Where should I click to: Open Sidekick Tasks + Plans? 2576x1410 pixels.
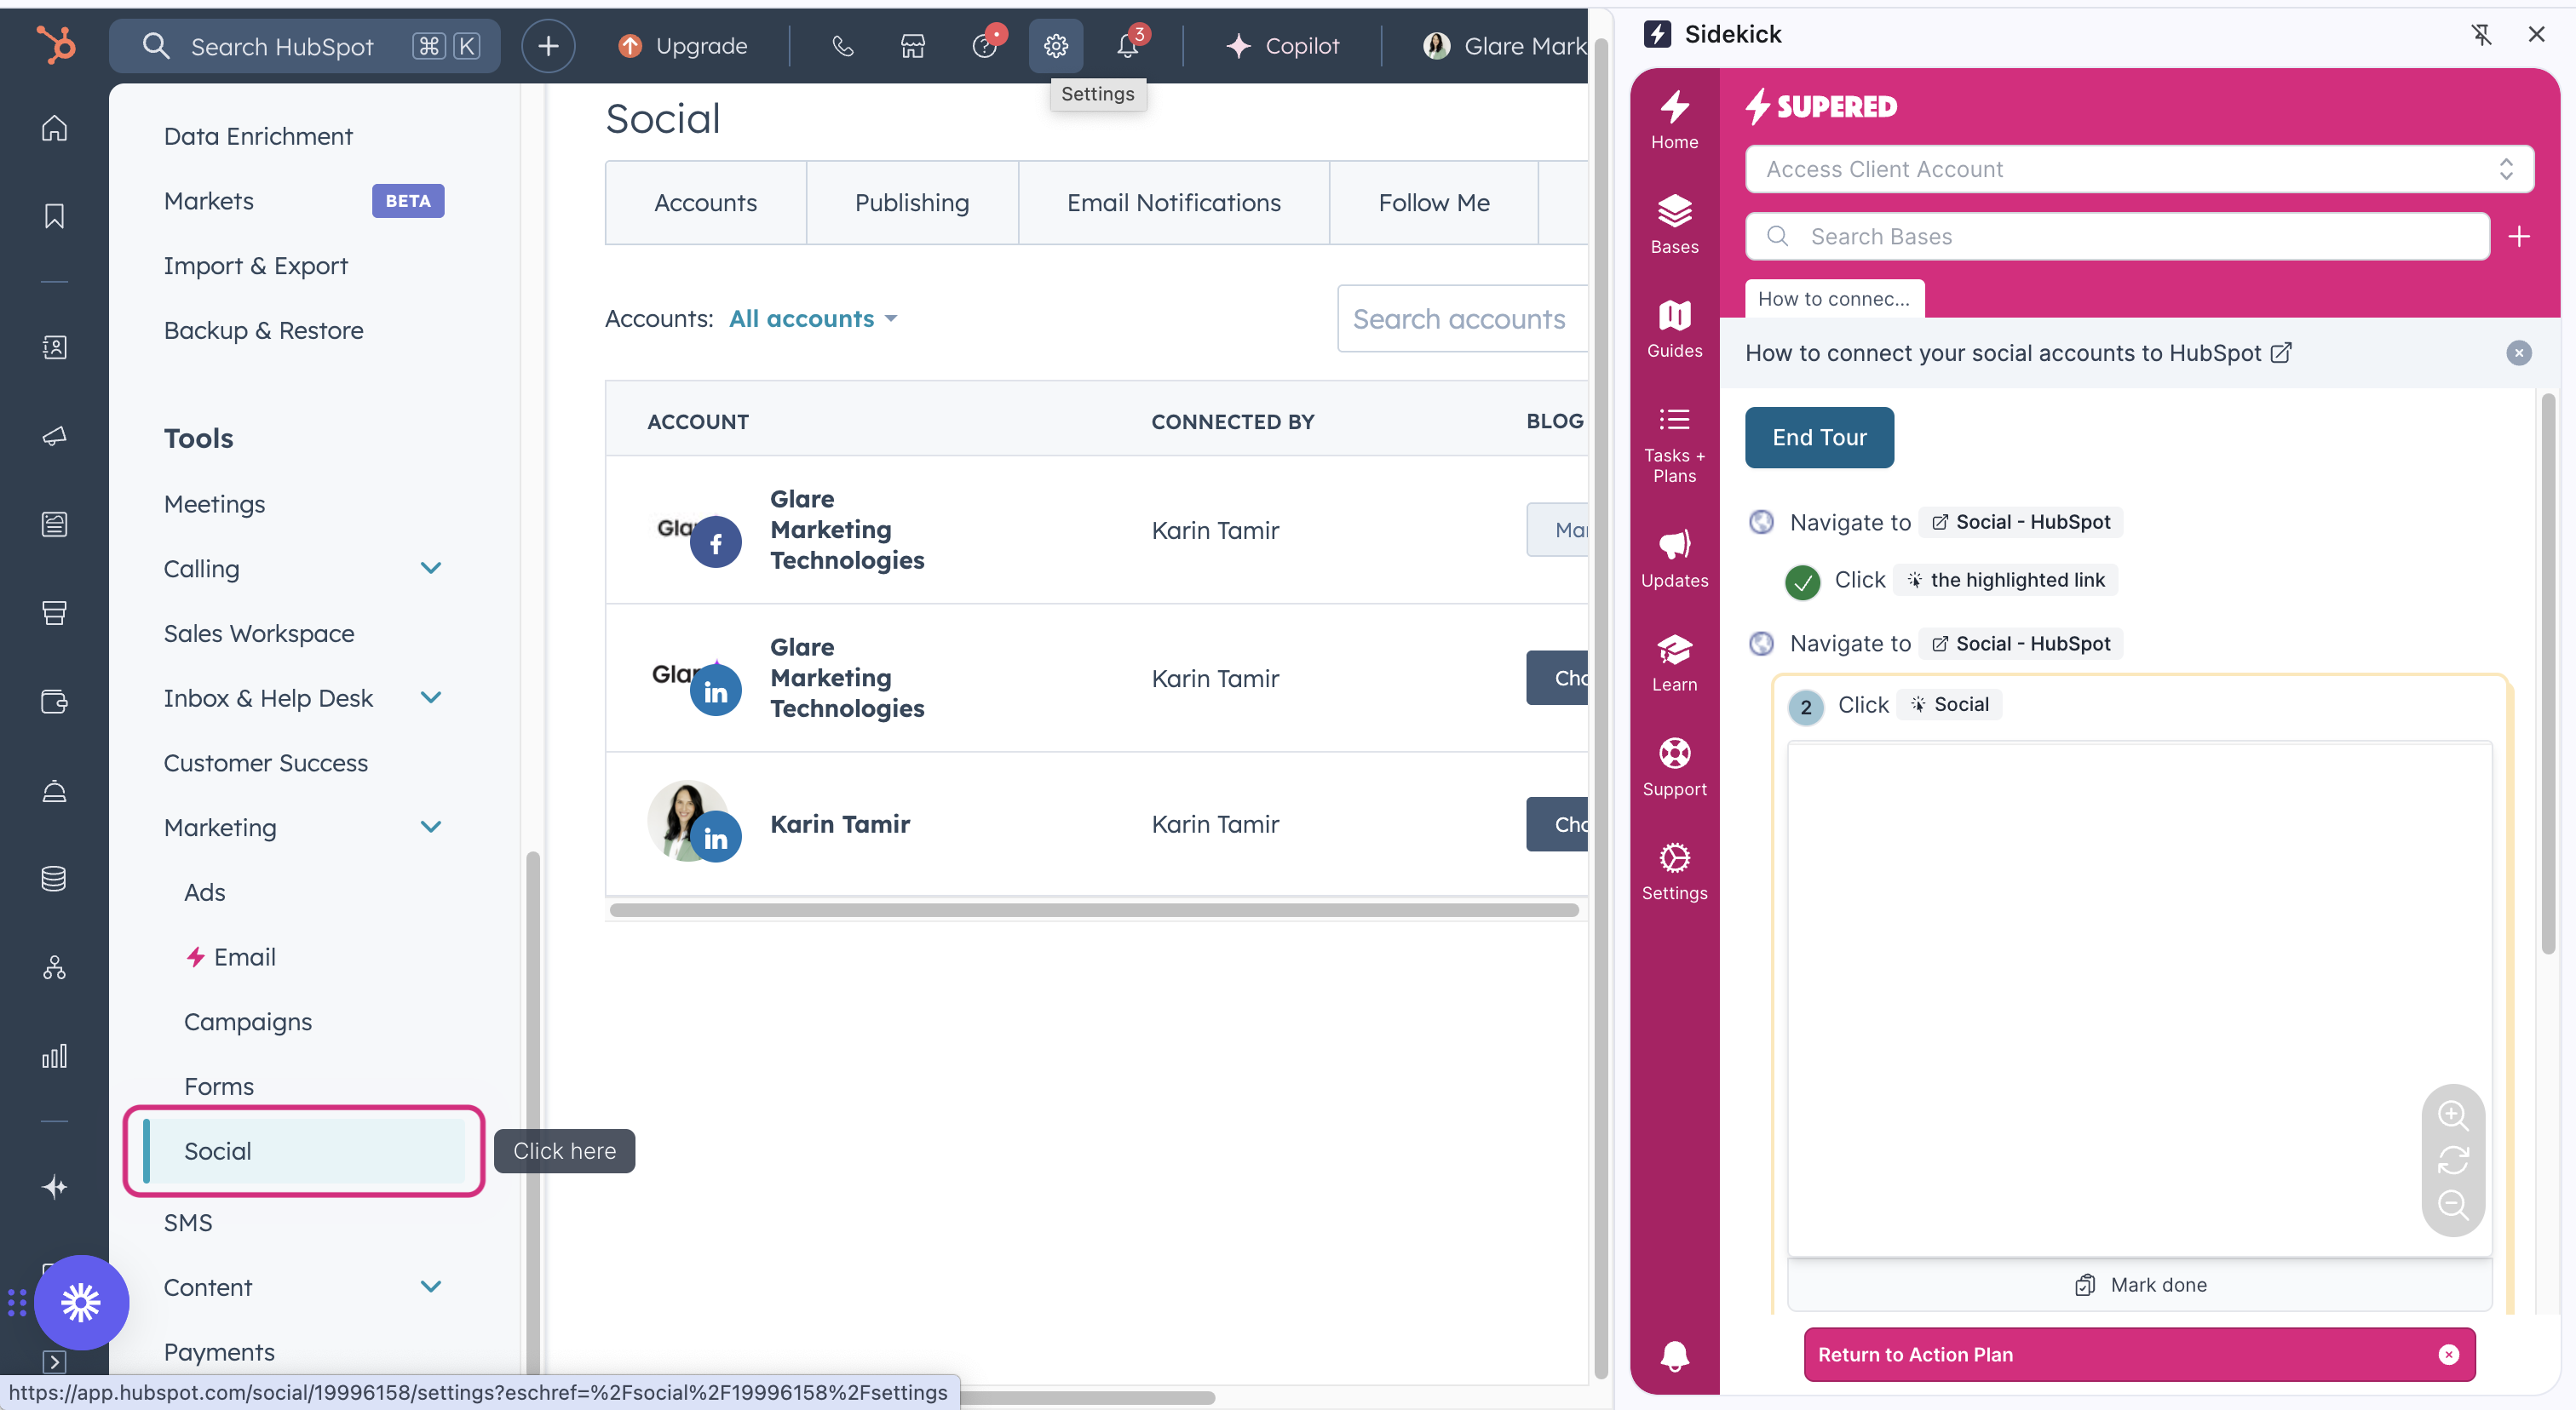(1674, 444)
